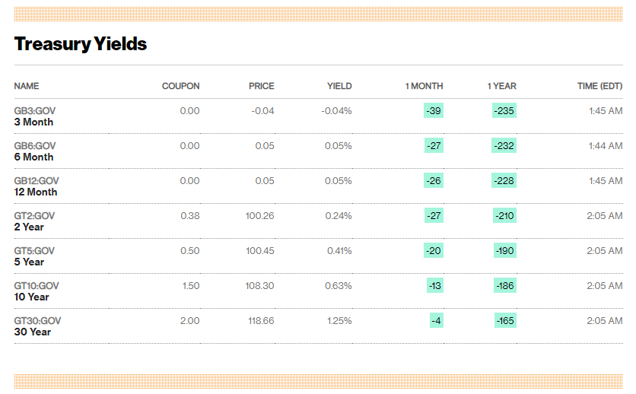Screen dimensions: 636x394
Task: Click the 3 Month -39 change badge
Action: point(434,111)
